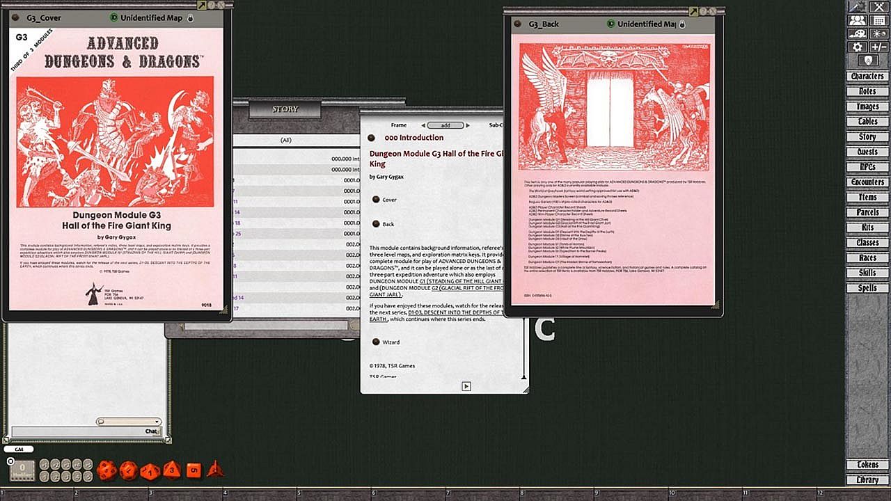Pick the d8 die

[172, 470]
